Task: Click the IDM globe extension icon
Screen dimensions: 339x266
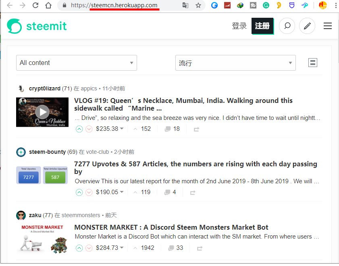Action: pos(240,5)
